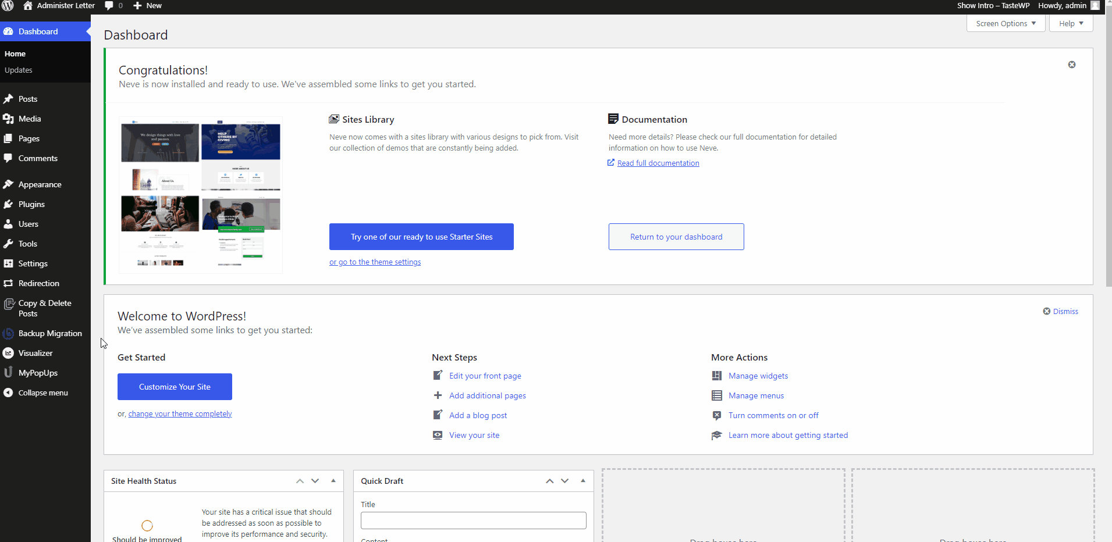Open the Appearance menu
This screenshot has height=542, width=1112.
point(40,184)
